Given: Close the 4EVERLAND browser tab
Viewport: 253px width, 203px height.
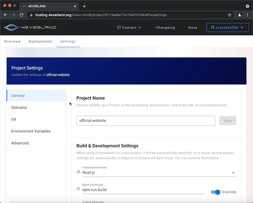Looking at the screenshot, I should coord(75,6).
